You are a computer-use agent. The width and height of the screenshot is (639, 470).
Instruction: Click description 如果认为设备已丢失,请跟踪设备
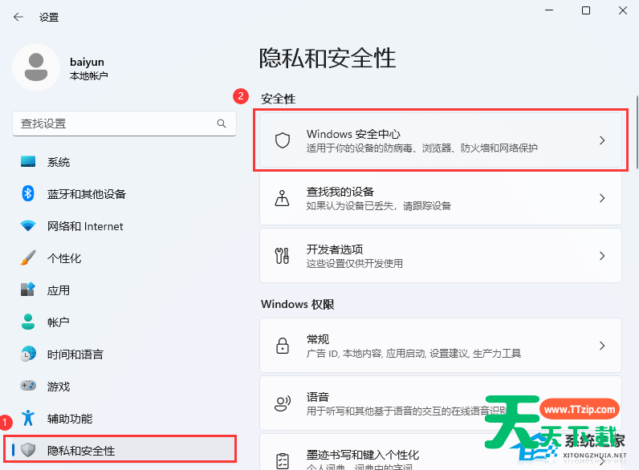[379, 205]
